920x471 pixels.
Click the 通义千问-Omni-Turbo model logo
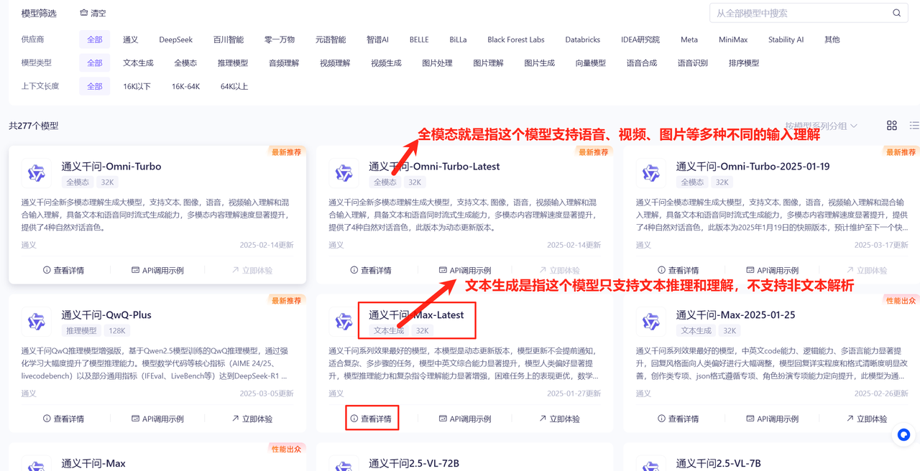pyautogui.click(x=36, y=173)
